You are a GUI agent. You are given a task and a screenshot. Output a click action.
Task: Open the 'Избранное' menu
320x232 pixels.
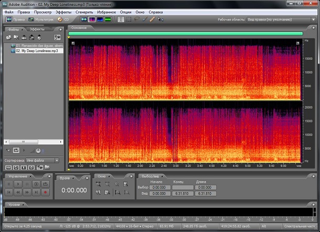click(106, 11)
